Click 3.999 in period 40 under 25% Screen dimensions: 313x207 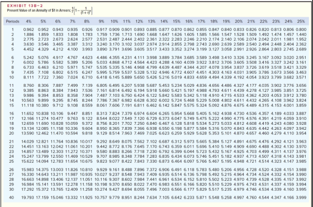pos(301,197)
